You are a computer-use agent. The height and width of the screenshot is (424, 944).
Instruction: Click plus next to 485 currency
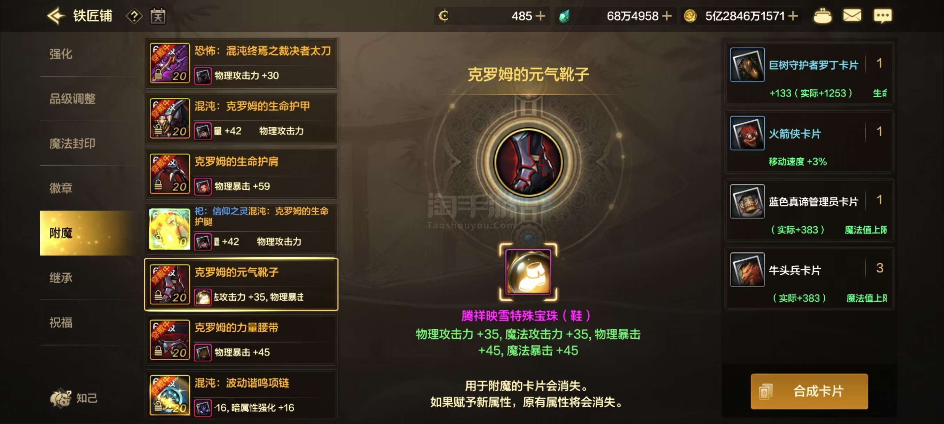click(x=540, y=16)
